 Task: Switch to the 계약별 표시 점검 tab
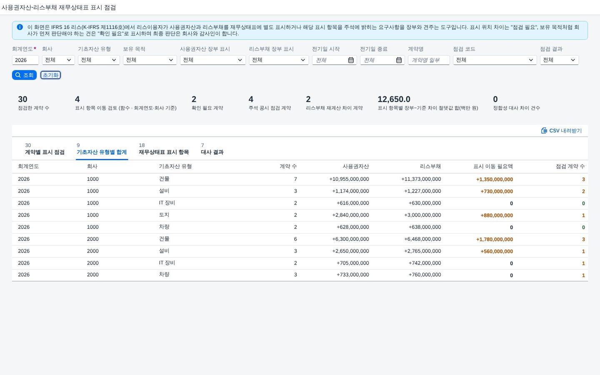pyautogui.click(x=45, y=149)
